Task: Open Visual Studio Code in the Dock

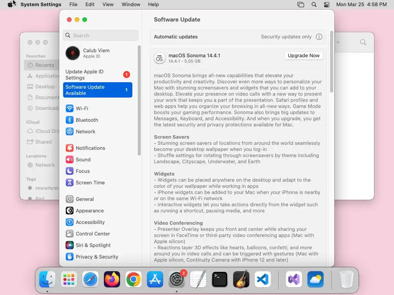Action: coord(262,279)
